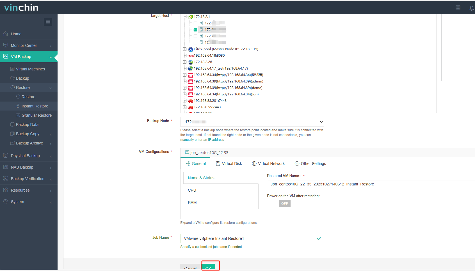Viewport: 475px width, 271px height.
Task: Select the 192.168.64.34 (Jon) tree row
Action: (x=226, y=94)
